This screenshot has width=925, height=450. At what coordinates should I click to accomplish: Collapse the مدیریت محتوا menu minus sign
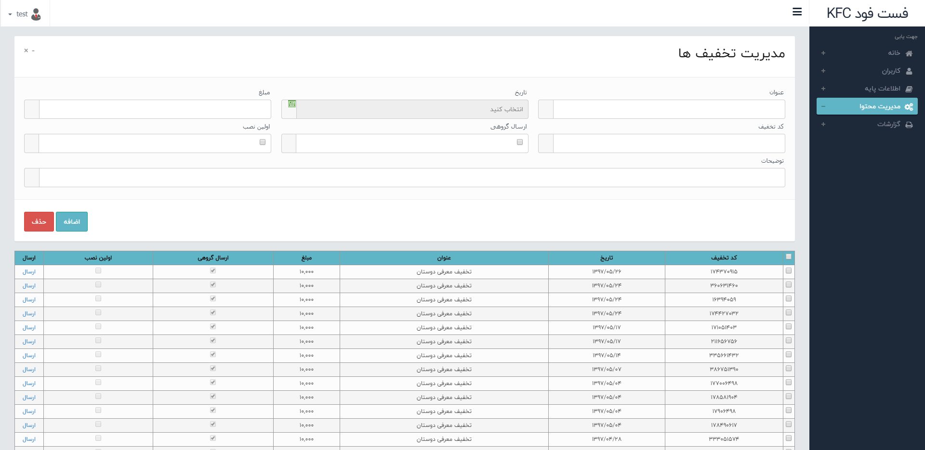click(823, 106)
